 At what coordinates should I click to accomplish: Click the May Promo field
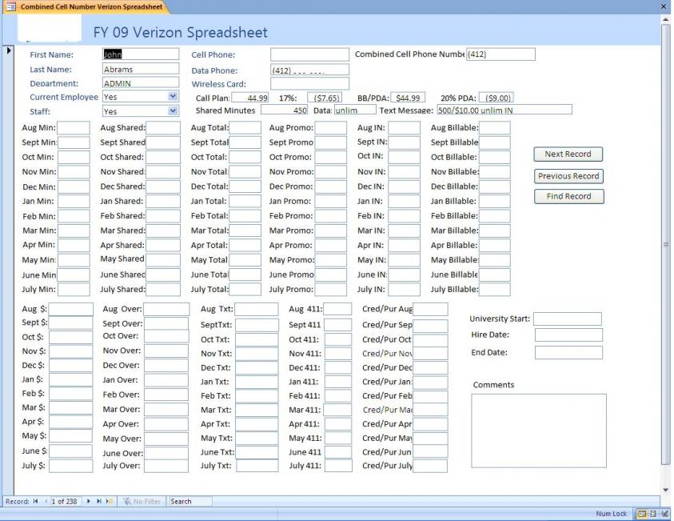[x=330, y=260]
